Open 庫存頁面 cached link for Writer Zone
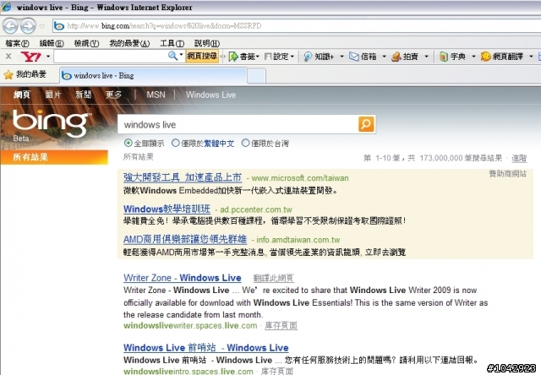The width and height of the screenshot is (541, 375). (x=281, y=326)
